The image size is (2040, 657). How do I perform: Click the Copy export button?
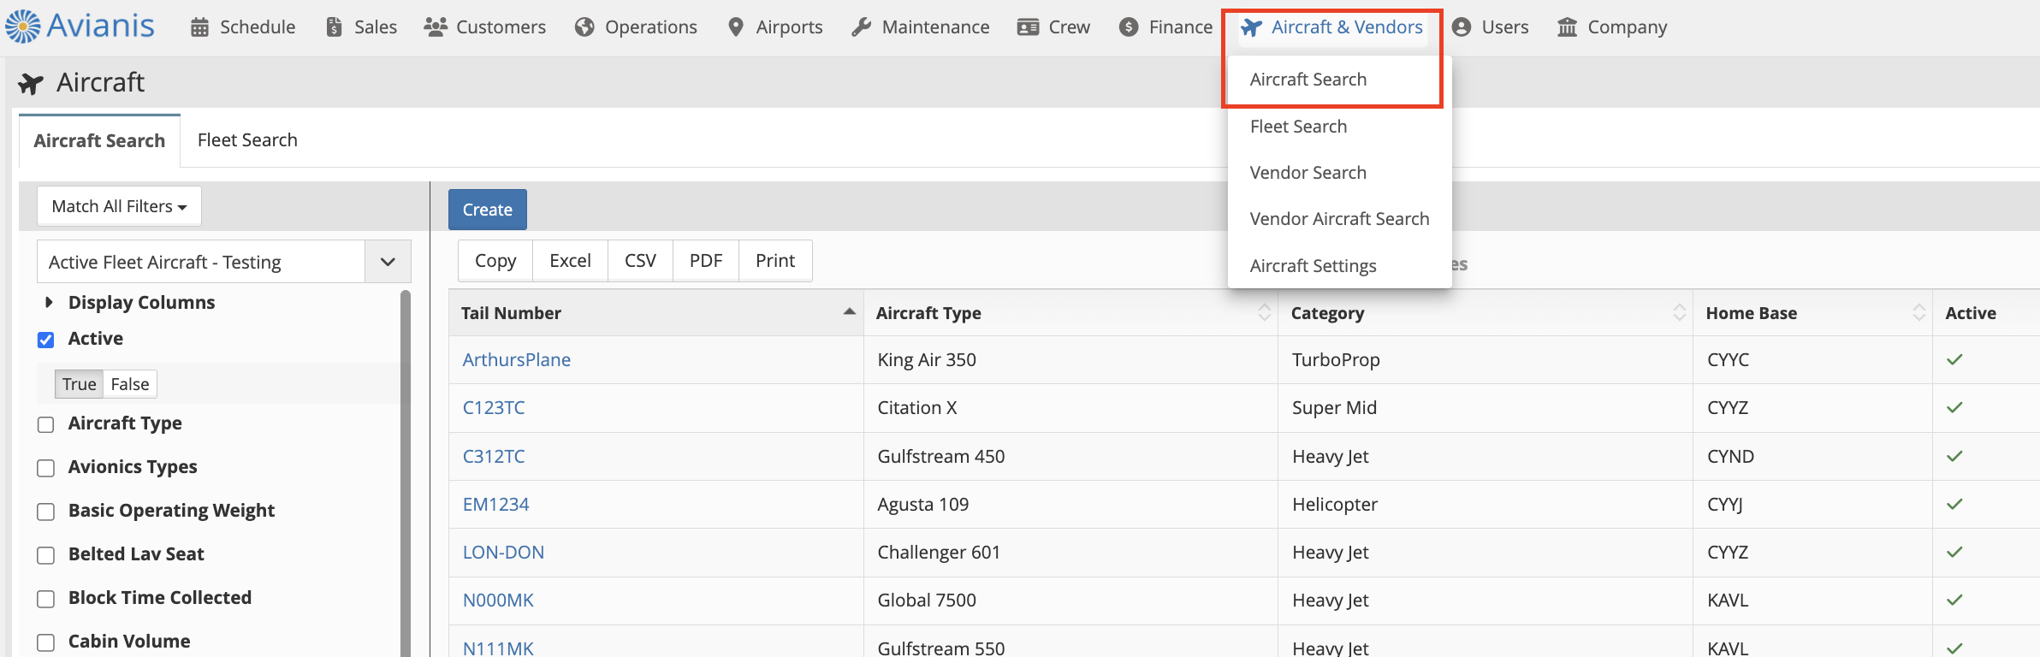[x=495, y=261]
